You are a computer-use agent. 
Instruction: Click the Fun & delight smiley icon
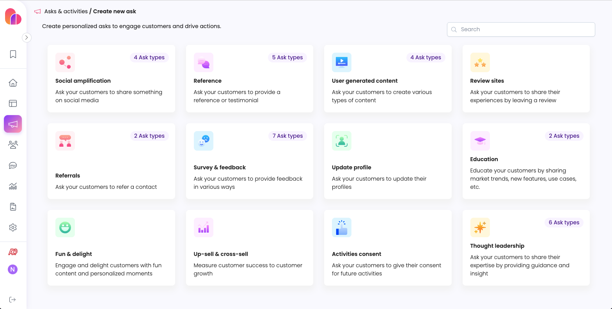point(65,227)
